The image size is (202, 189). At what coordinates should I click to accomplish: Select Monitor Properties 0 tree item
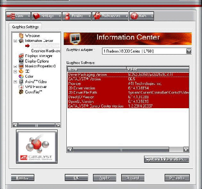click(40, 66)
